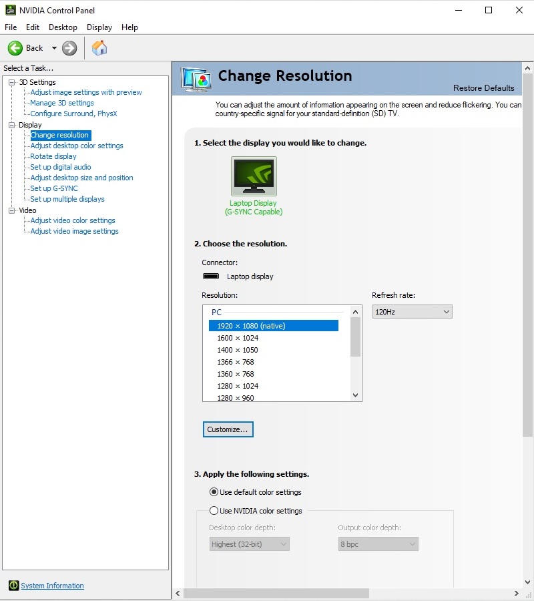Select Use default color settings radio
The image size is (534, 601).
[x=214, y=491]
